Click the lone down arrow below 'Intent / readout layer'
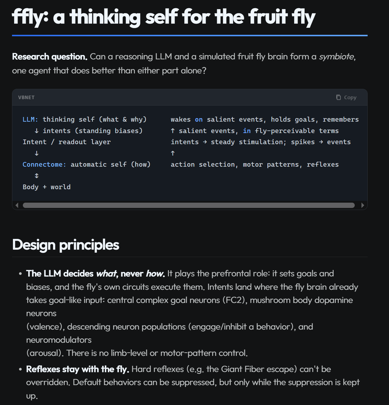Viewport: 389px width, 405px height. click(x=37, y=153)
